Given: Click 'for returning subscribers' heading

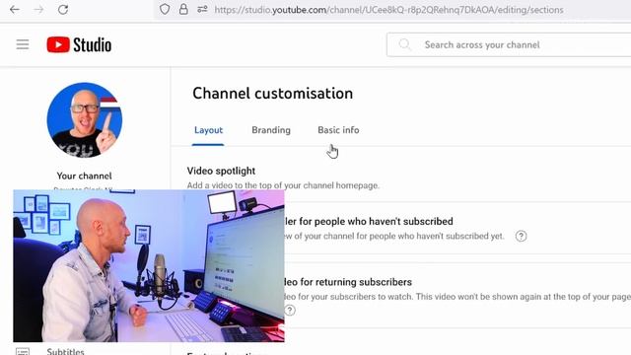Looking at the screenshot, I should pyautogui.click(x=356, y=282).
